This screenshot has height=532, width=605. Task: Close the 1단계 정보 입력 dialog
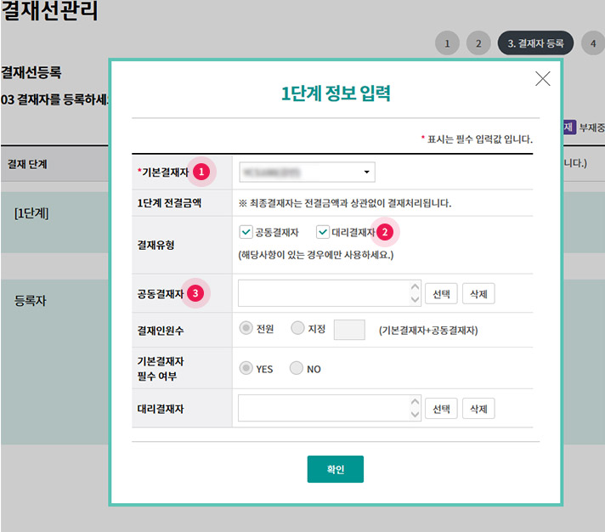pos(542,79)
